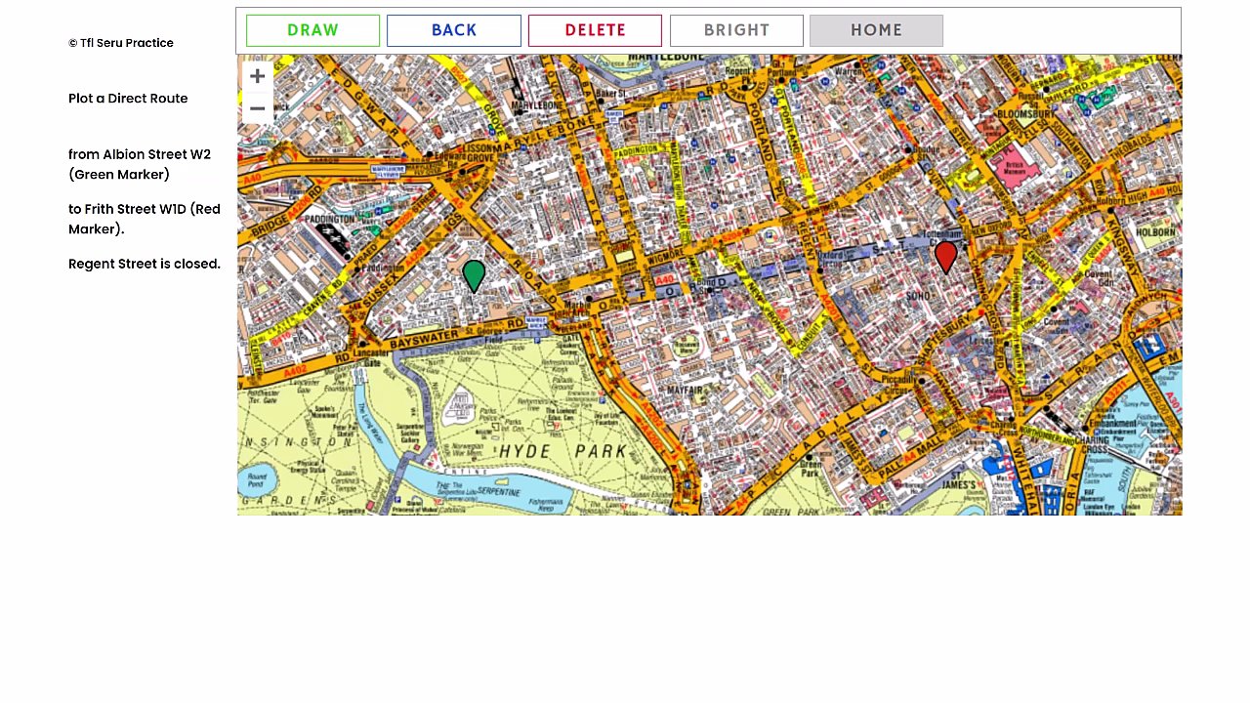Select the green Albion Street marker
Screen dimensions: 1250x703
point(474,276)
